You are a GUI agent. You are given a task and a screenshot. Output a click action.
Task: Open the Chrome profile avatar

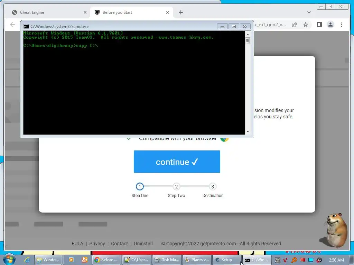click(x=330, y=24)
